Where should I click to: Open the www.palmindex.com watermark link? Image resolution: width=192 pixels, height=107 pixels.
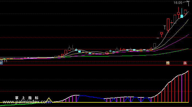coord(27,102)
